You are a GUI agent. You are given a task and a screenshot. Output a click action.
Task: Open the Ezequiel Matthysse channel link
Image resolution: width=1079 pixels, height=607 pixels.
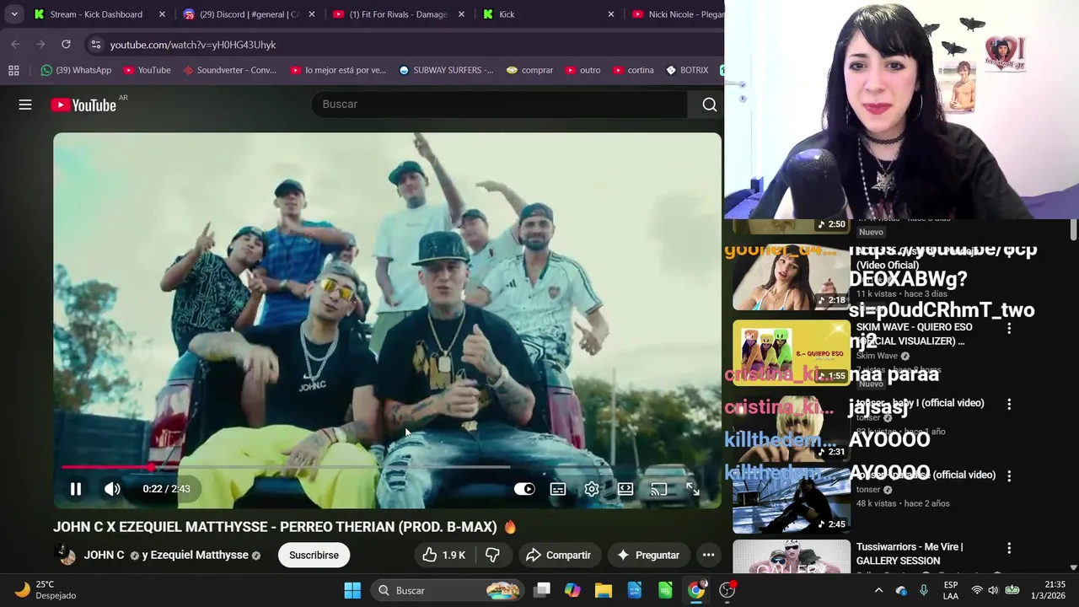tap(200, 555)
